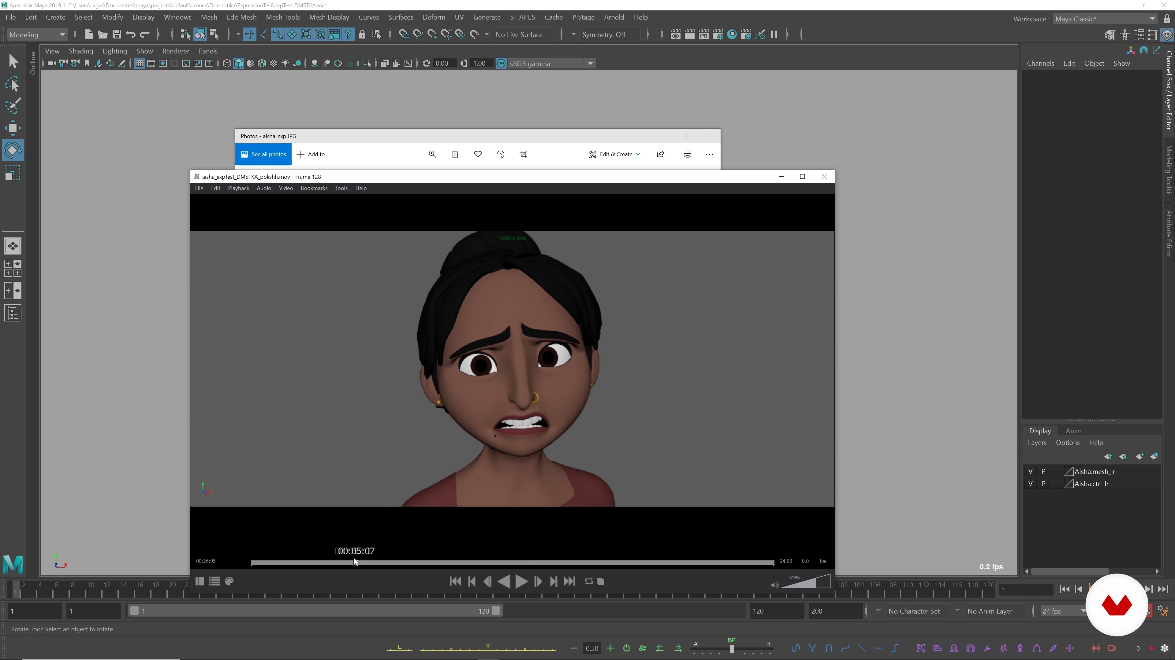The height and width of the screenshot is (660, 1175).
Task: Open the Modeling menu set dropdown
Action: [37, 35]
